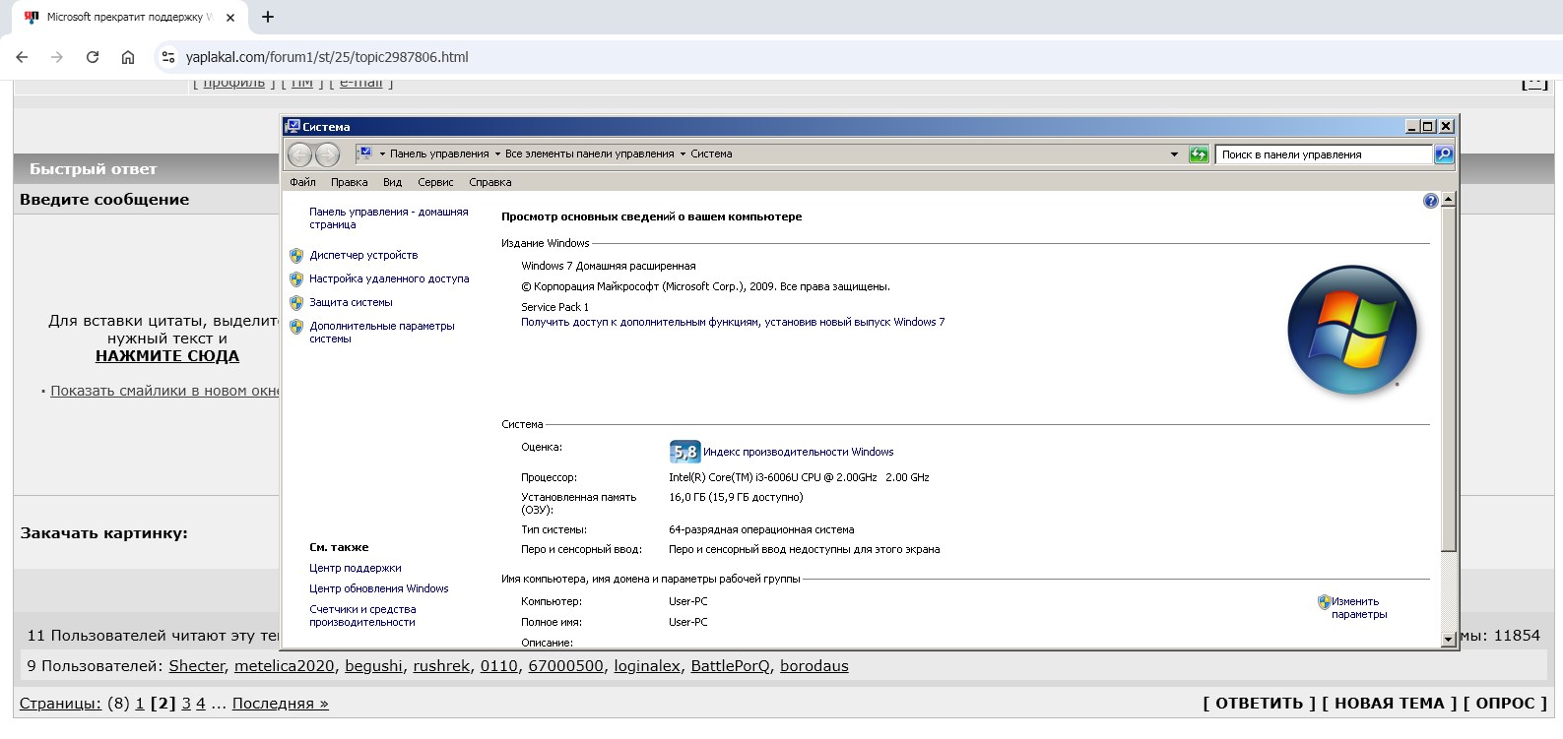Open user profile BattlePorQ
This screenshot has height=739, width=1563.
[x=730, y=666]
